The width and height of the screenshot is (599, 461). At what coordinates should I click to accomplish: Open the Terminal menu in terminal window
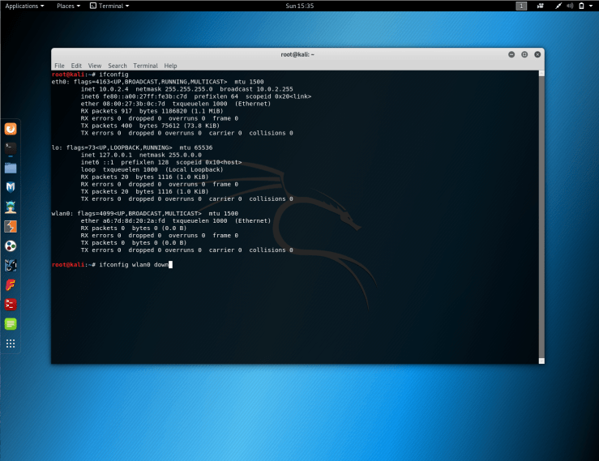145,66
